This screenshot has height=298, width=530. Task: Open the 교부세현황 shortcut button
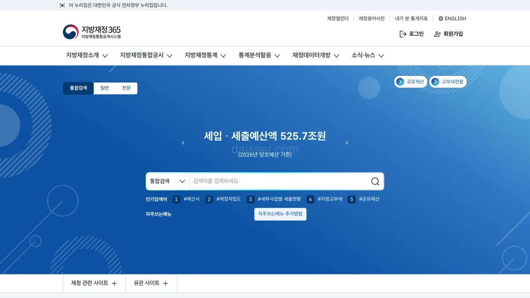coord(448,82)
